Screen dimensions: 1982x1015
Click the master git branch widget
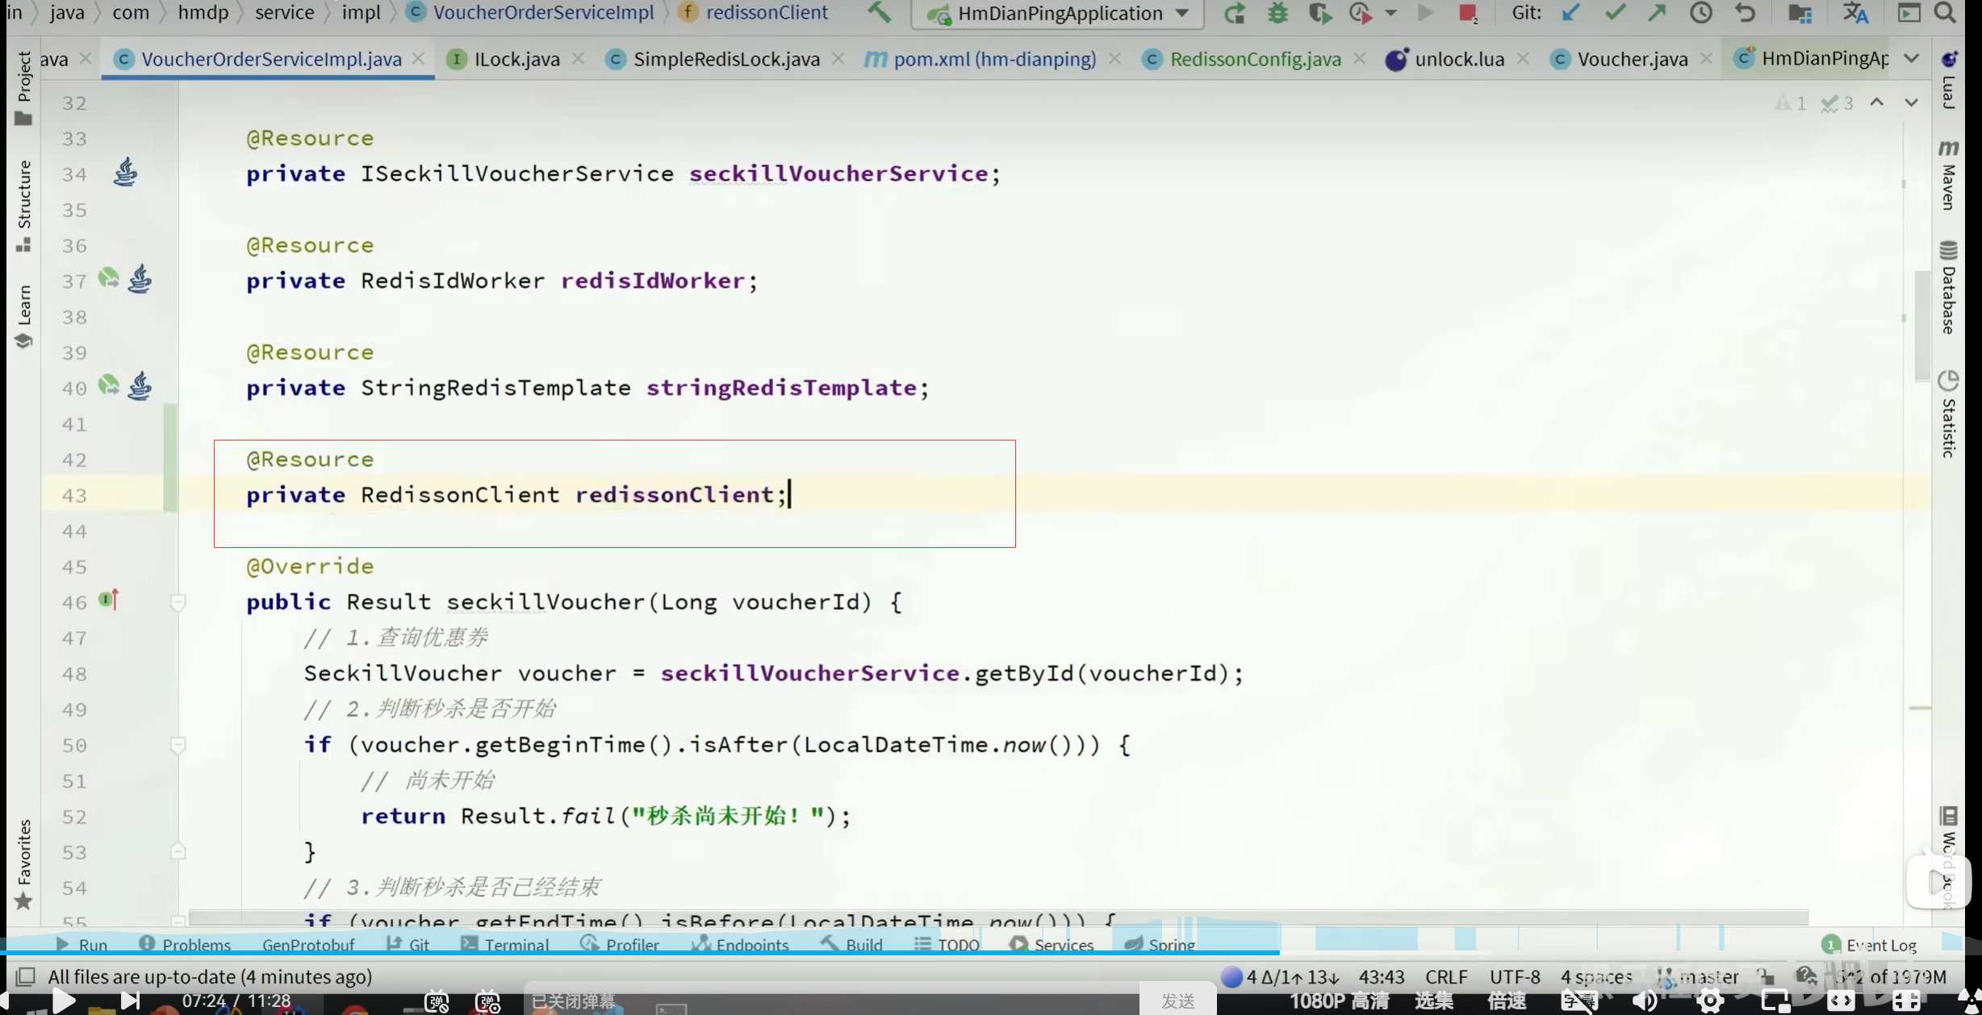pyautogui.click(x=1708, y=976)
